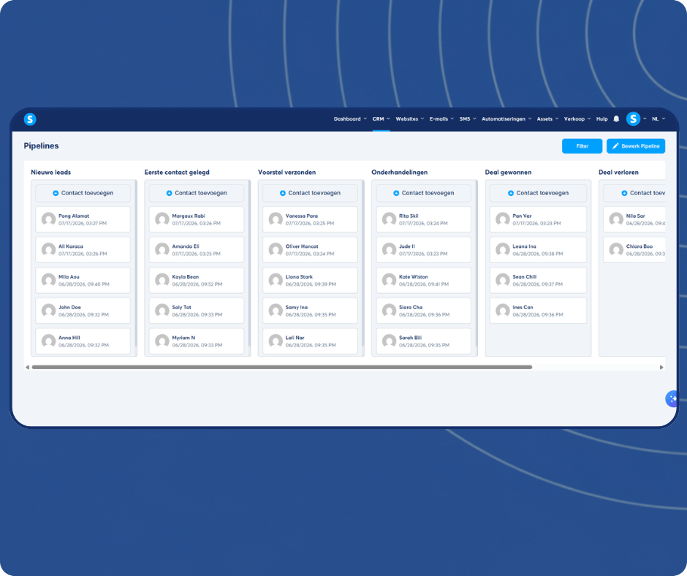Click avatar of Sean Chill

pos(503,280)
